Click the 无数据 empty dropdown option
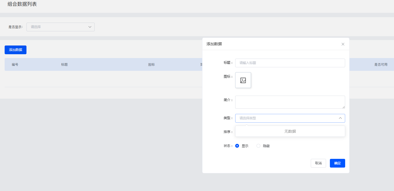This screenshot has height=191, width=394. click(290, 131)
